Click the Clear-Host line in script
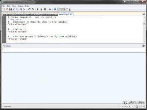Image resolution: width=147 pixels, height=110 pixels. pyautogui.click(x=14, y=20)
